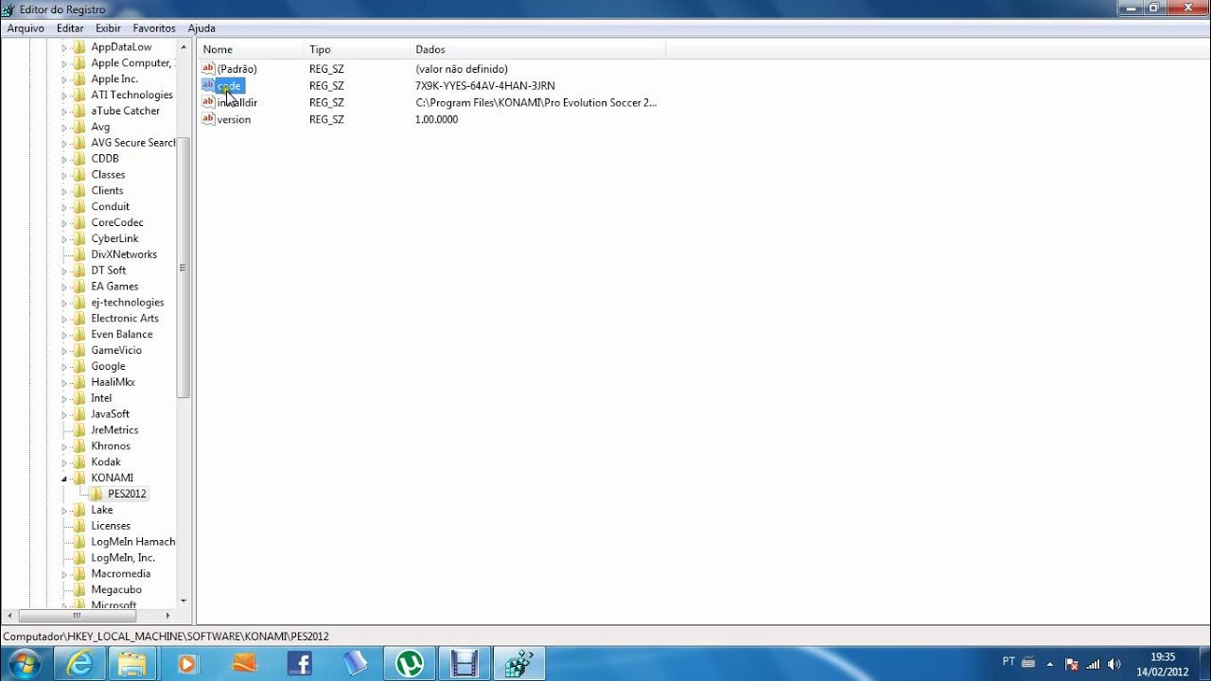Expand the Classes key
Viewport: 1211px width, 681px height.
point(64,175)
